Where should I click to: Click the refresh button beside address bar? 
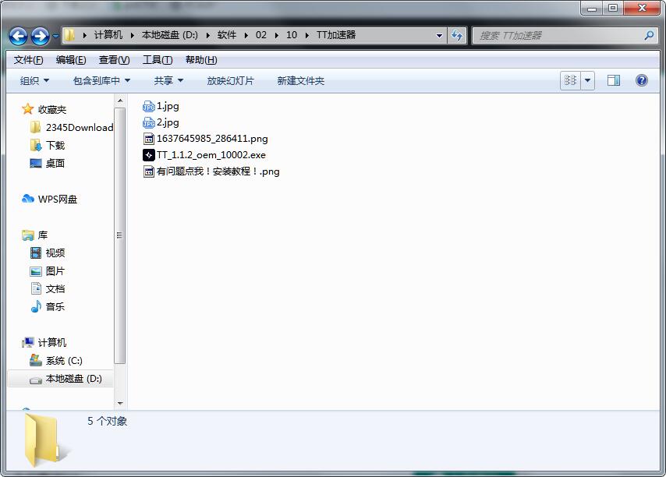[x=458, y=35]
